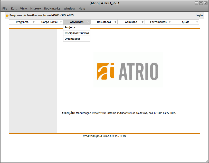The width and height of the screenshot is (209, 163).
Task: Open the History menu
Action: tap(35, 9)
